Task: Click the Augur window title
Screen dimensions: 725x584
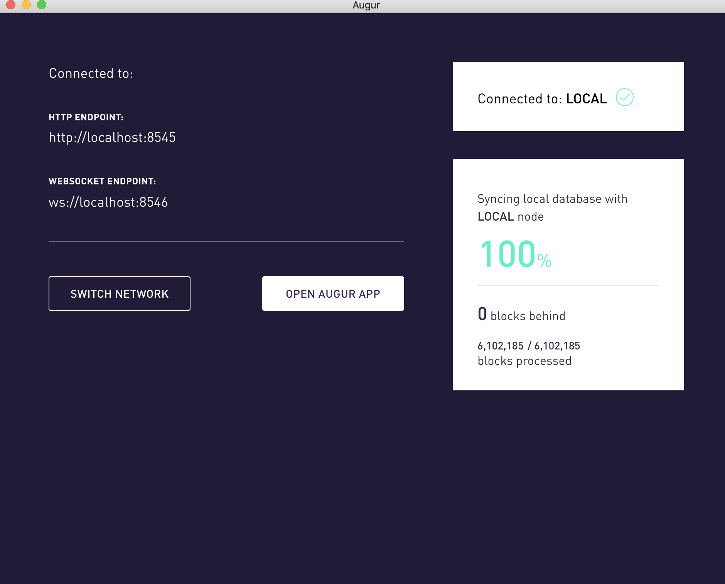Action: (366, 5)
